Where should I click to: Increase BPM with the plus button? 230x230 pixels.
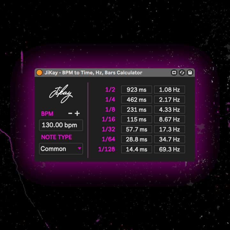tap(77, 114)
